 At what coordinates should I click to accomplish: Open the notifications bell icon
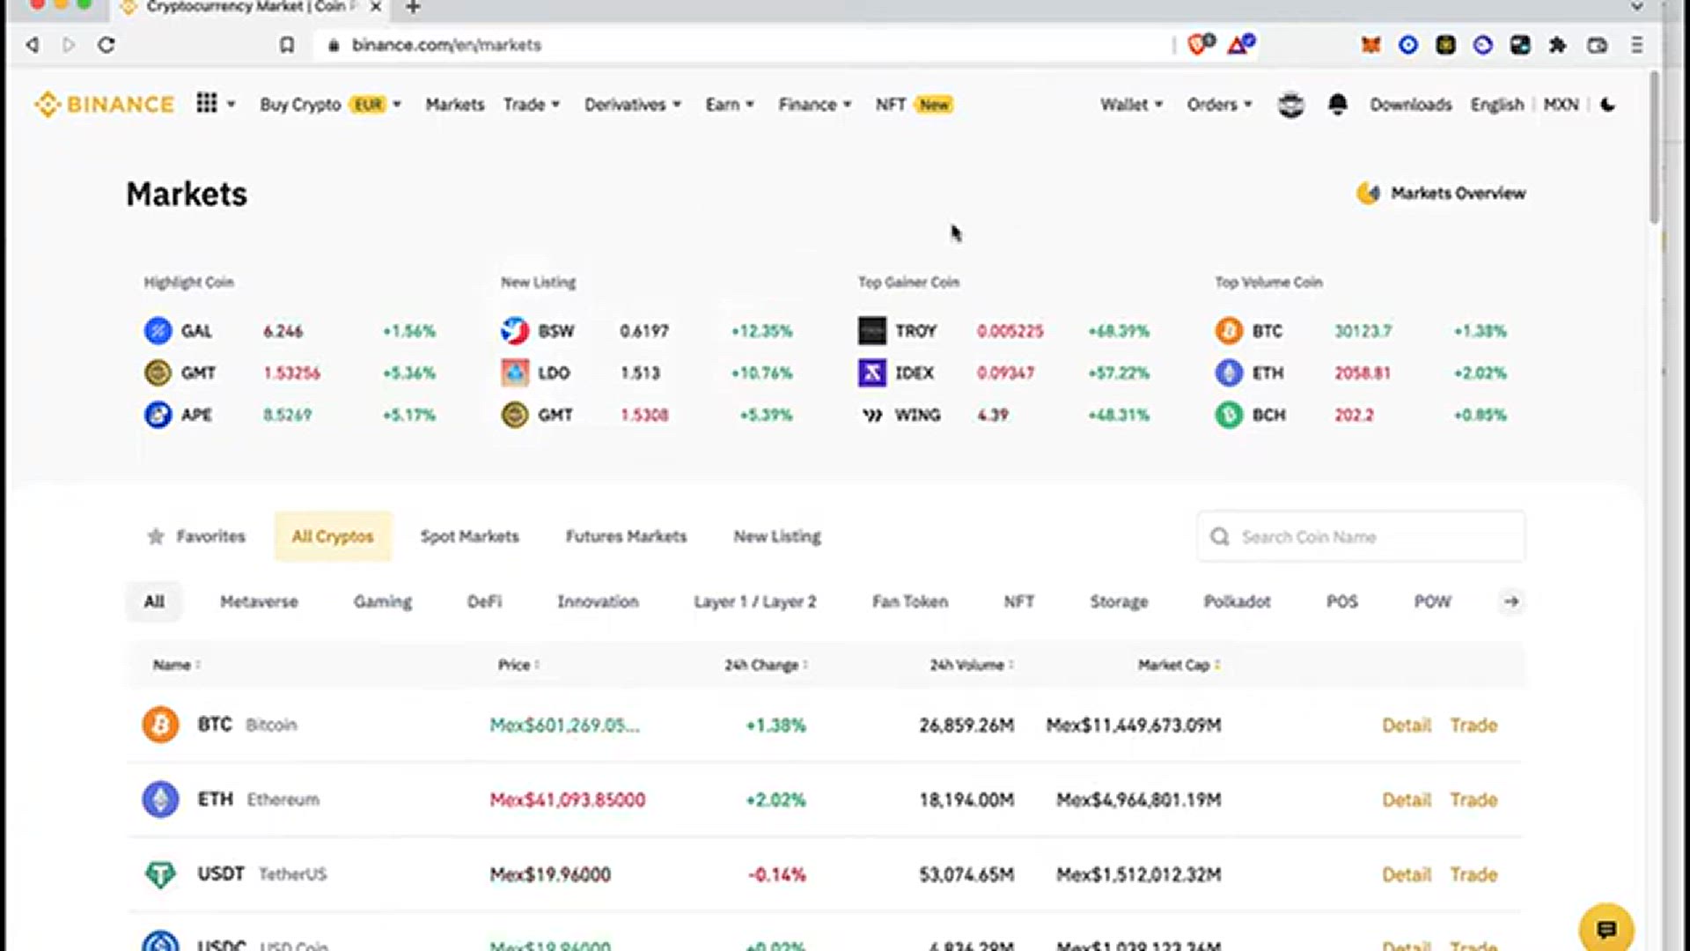click(x=1338, y=104)
